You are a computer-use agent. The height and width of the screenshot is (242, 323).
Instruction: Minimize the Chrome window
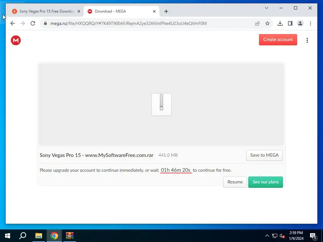(x=281, y=8)
